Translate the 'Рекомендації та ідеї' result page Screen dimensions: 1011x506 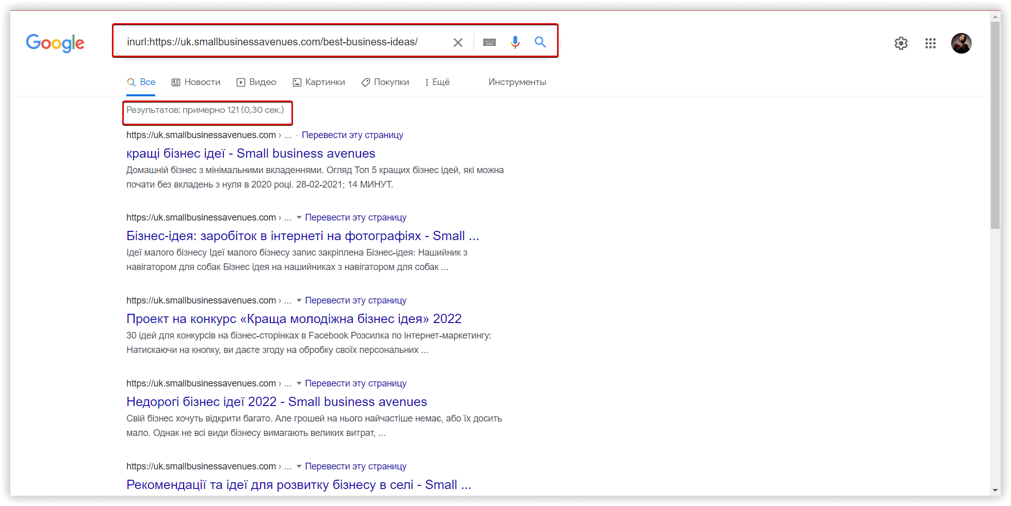click(x=355, y=466)
